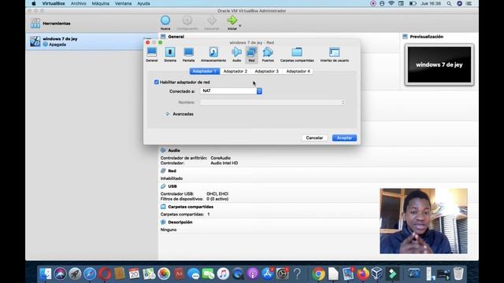Click Nueva toolbar icon in main window
This screenshot has width=504, height=283.
coord(165,23)
